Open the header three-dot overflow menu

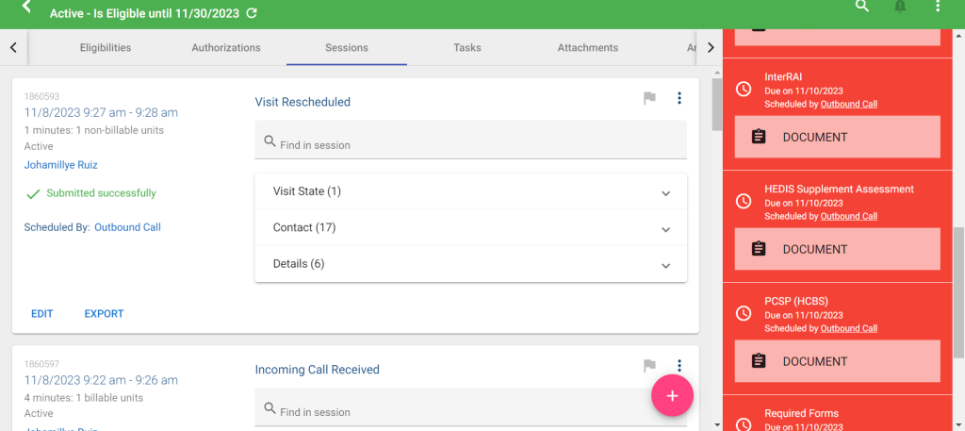(x=938, y=7)
